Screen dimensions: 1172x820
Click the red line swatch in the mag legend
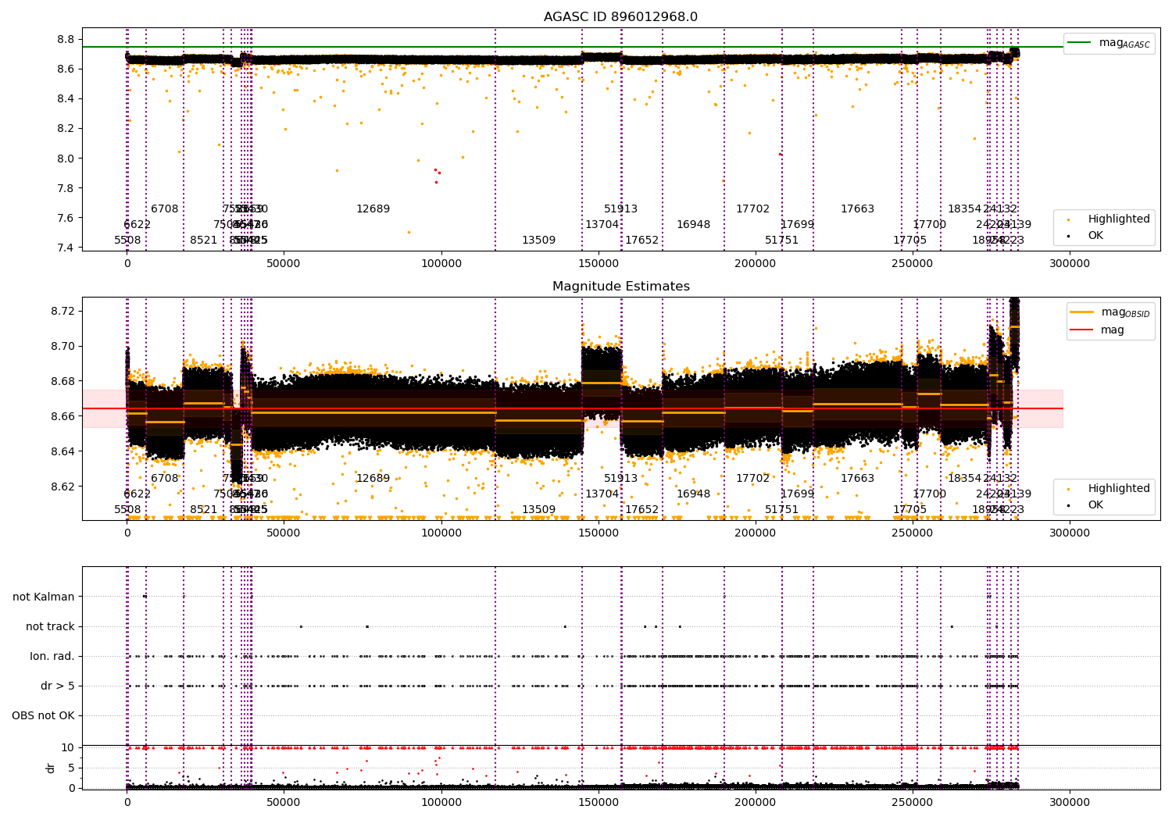tap(1082, 330)
